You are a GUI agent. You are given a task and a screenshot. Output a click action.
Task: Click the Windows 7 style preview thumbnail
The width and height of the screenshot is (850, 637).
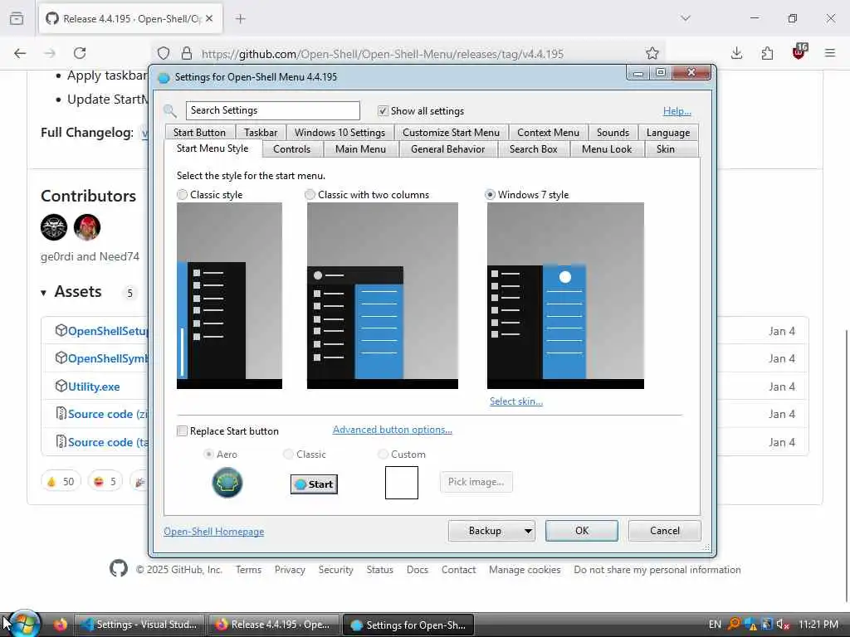(565, 296)
